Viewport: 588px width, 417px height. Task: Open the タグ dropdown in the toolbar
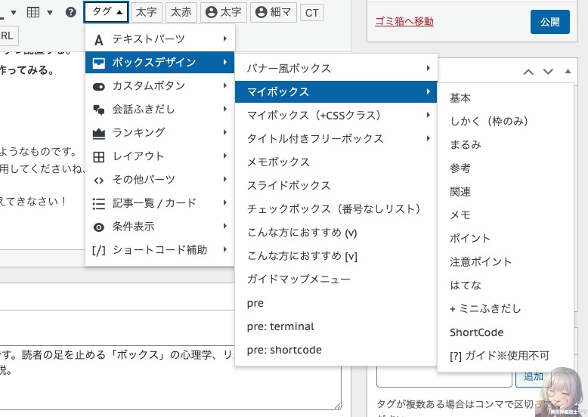[x=105, y=12]
